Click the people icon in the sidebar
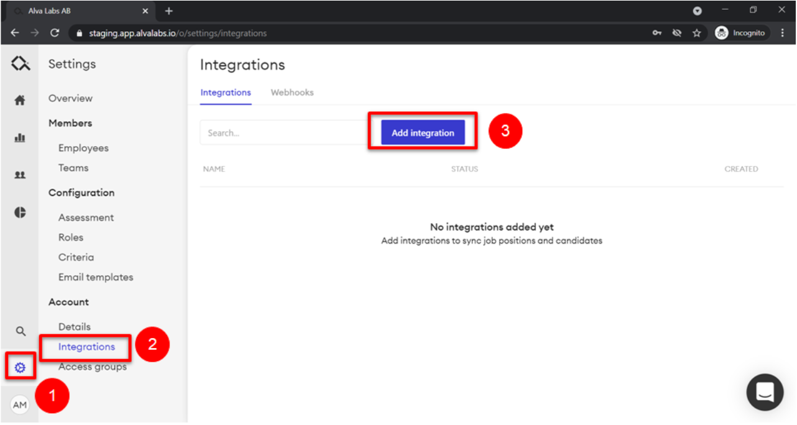 (20, 175)
